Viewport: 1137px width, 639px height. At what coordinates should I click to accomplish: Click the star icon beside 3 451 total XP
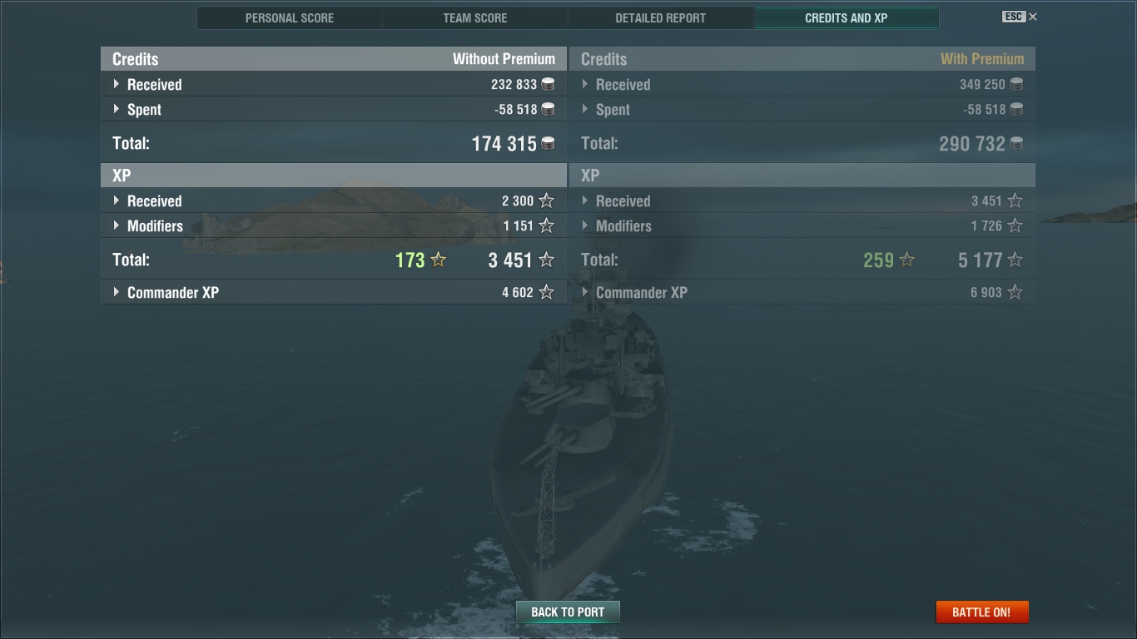pyautogui.click(x=546, y=260)
